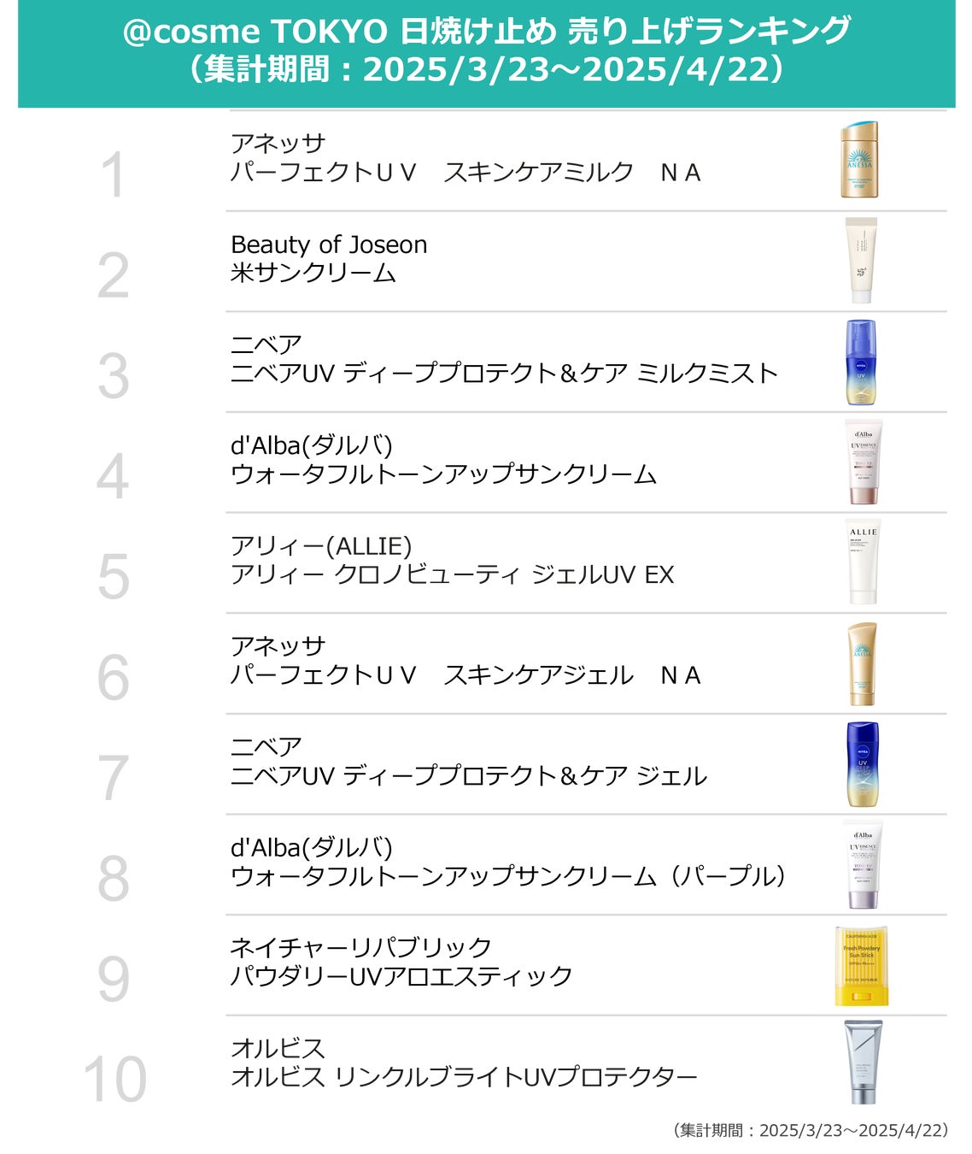Click ニベアUV ディーププロテクト&ケア ミルクミスト text
The width and height of the screenshot is (972, 1154).
pyautogui.click(x=504, y=374)
